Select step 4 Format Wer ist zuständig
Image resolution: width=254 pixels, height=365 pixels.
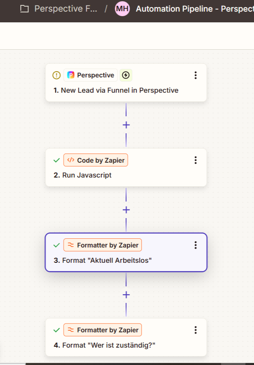coord(126,337)
